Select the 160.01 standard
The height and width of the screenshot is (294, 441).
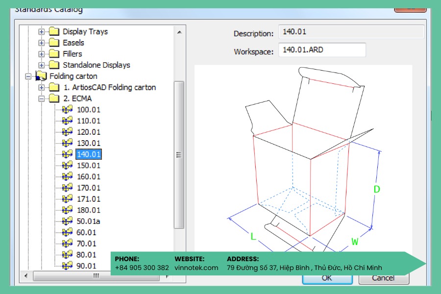click(x=89, y=177)
